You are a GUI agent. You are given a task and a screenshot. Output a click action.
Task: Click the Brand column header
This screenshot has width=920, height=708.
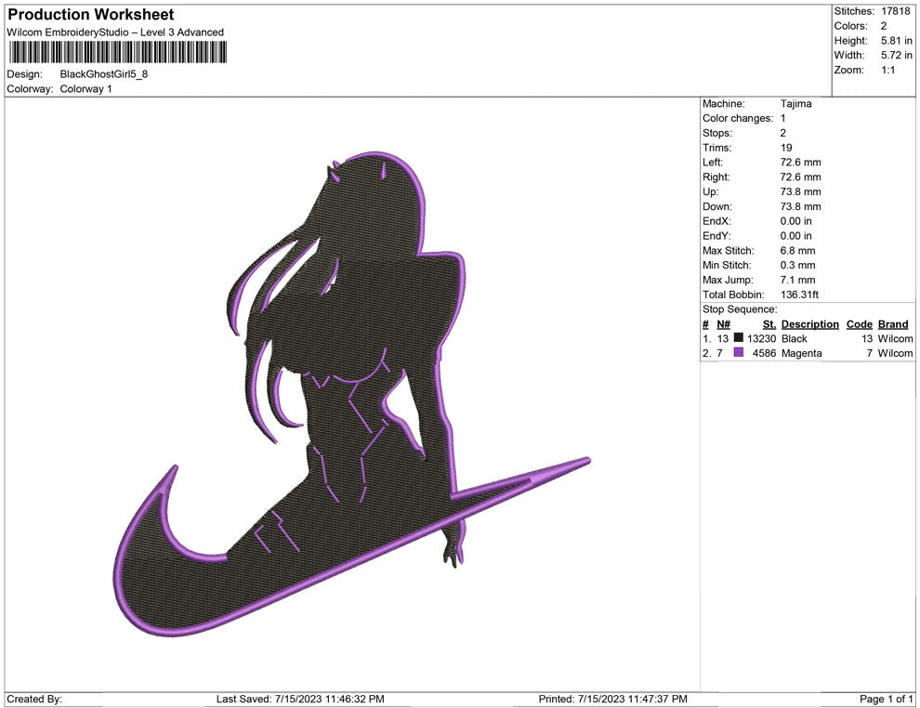893,324
